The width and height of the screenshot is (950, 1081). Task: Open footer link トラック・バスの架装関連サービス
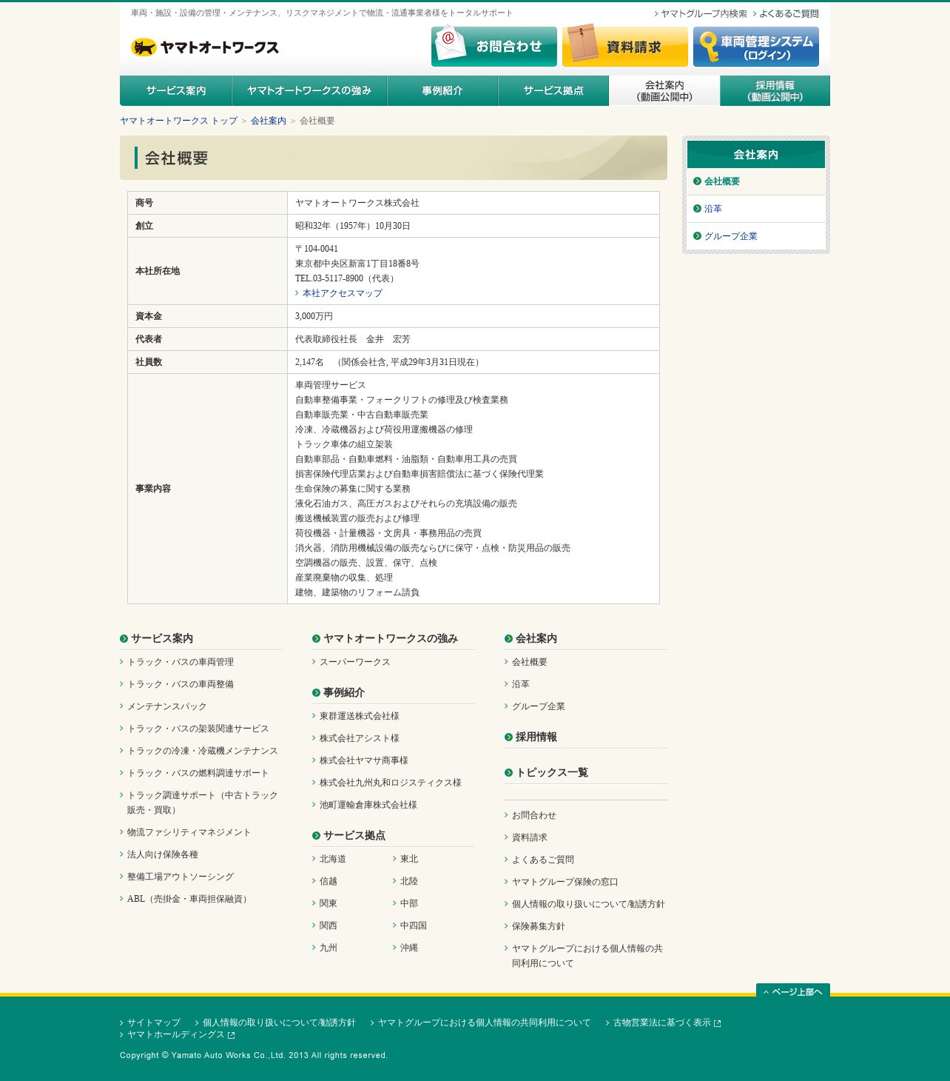198,729
